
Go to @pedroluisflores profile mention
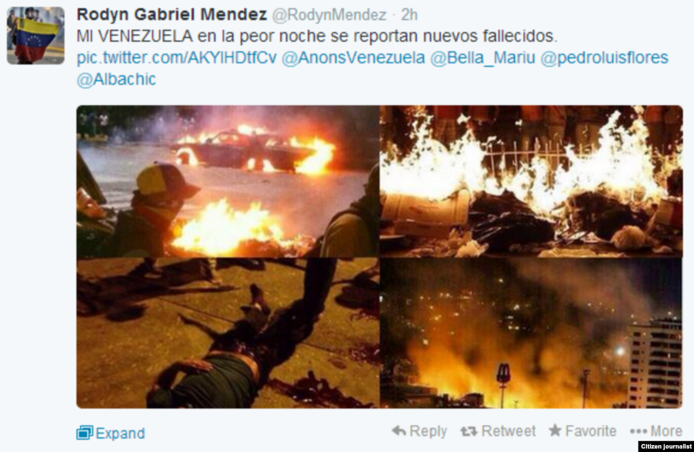(x=605, y=58)
